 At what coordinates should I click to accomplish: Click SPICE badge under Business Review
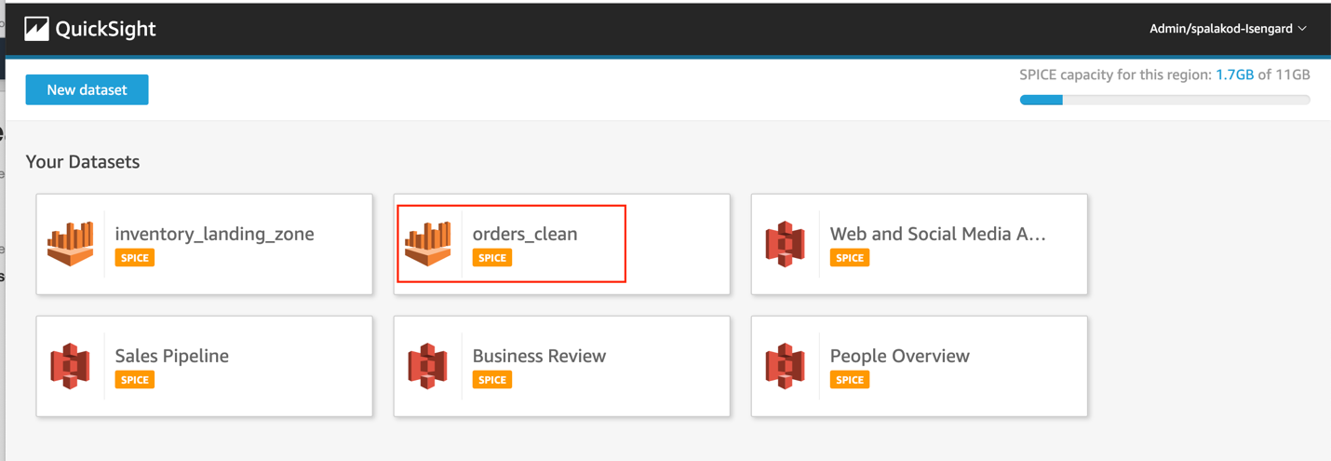pos(492,380)
